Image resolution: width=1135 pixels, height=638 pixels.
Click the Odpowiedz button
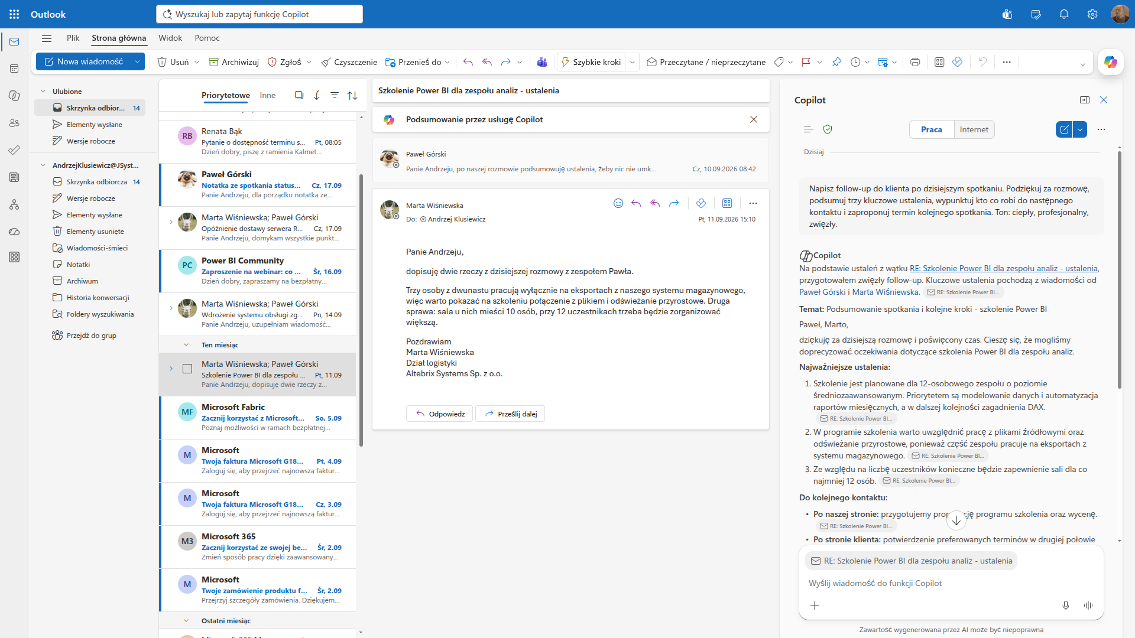click(x=439, y=414)
